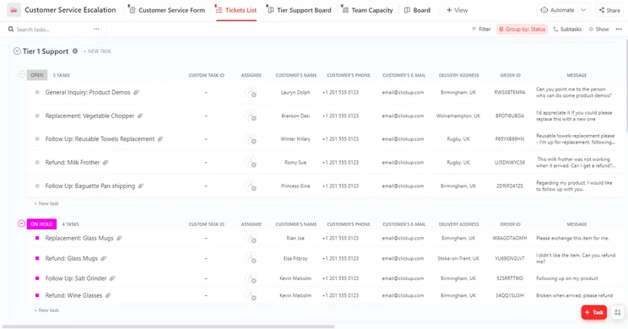Open attachment icon on Baguette Pan shipping

[x=141, y=186]
